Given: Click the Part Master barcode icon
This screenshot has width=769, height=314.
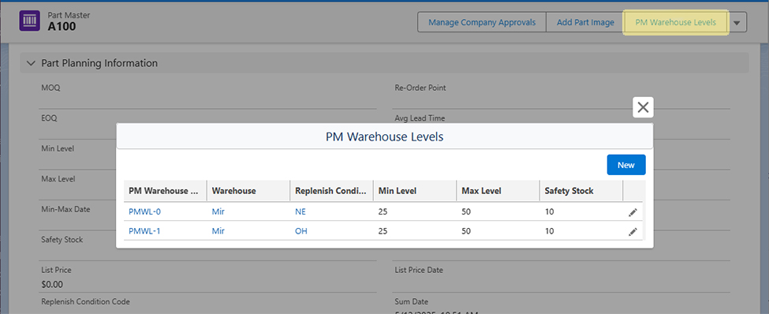Looking at the screenshot, I should pos(29,21).
